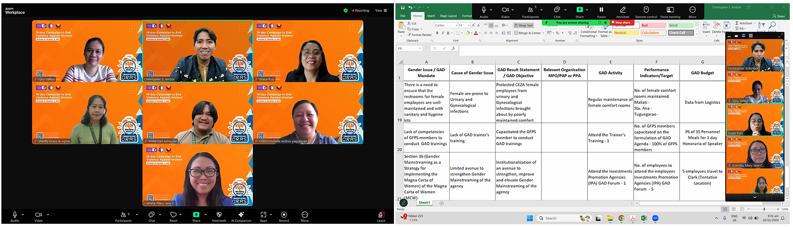Open Host tools shield

tap(219, 216)
